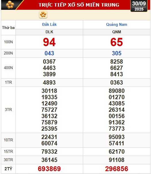Click the Đắk Lắk 1TR number 4893
The height and width of the screenshot is (174, 151).
[49, 83]
